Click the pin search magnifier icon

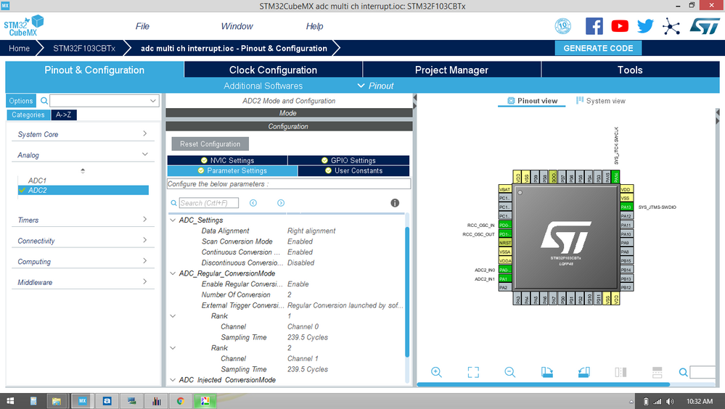point(683,372)
